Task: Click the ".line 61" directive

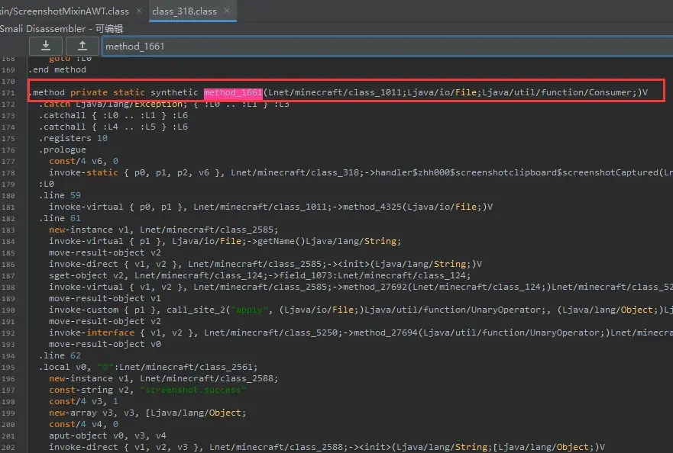Action: (60, 218)
